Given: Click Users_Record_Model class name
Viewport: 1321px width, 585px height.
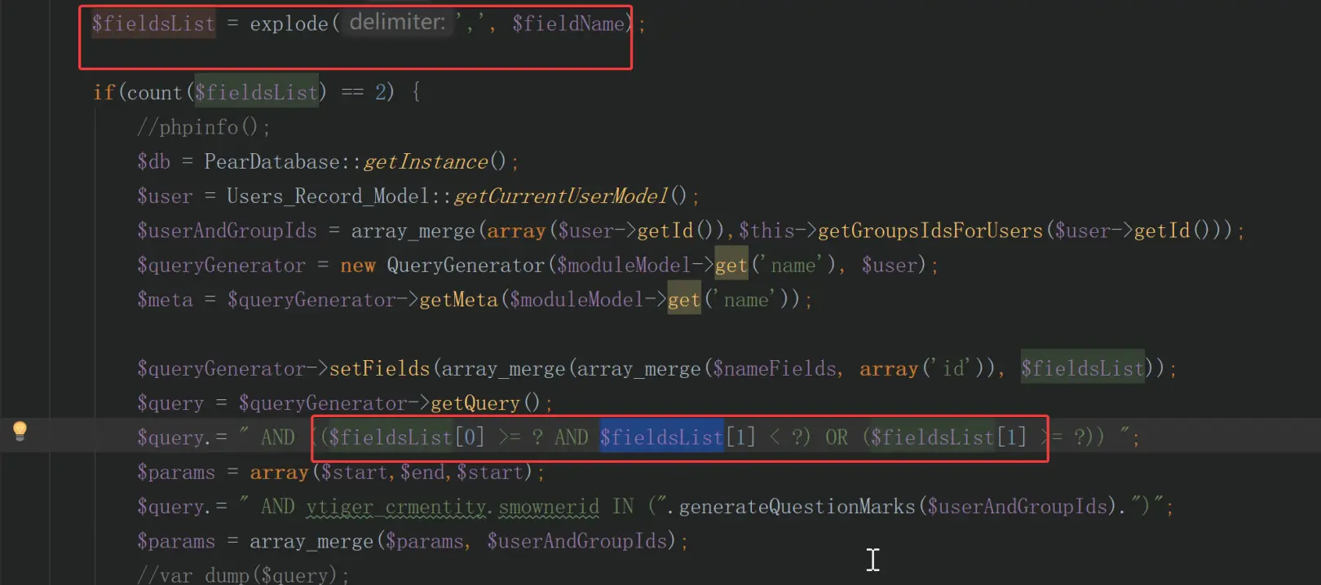Looking at the screenshot, I should (x=328, y=196).
